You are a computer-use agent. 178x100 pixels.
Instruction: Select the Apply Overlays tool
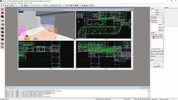point(3,39)
